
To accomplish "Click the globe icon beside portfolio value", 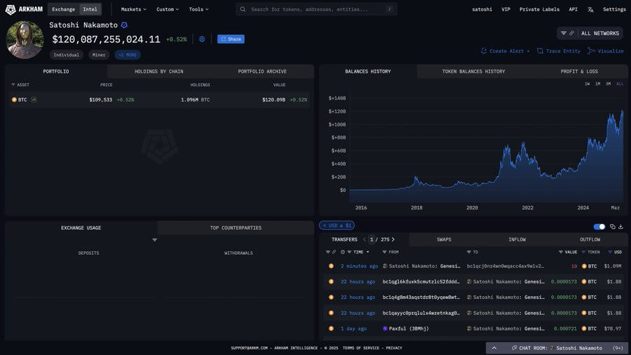I will click(x=202, y=39).
